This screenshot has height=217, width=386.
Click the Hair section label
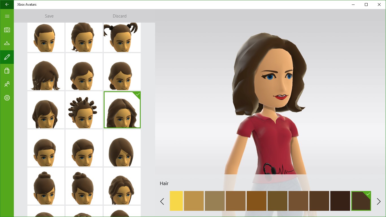click(164, 183)
